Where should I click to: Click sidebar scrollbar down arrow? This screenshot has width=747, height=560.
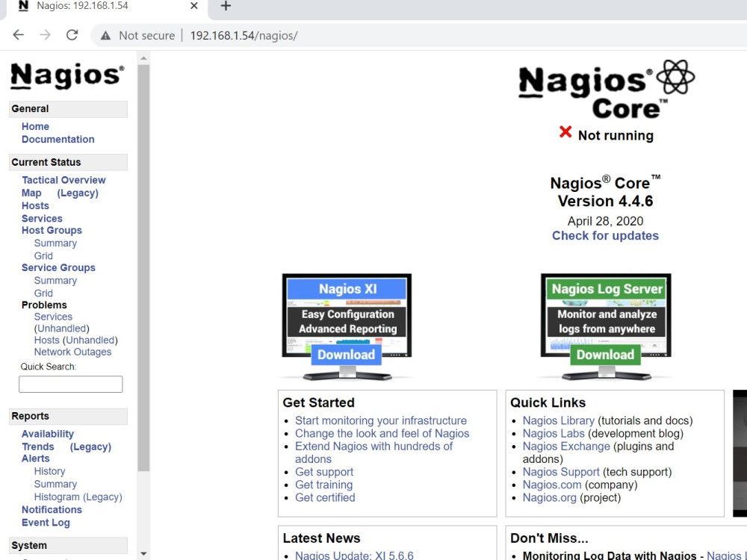[143, 554]
